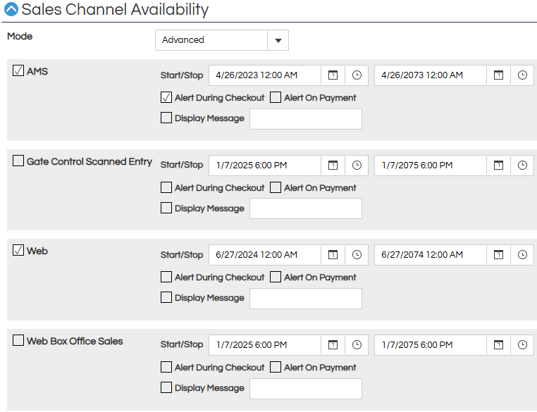
Task: Click the Advanced mode combo box
Action: (x=211, y=41)
